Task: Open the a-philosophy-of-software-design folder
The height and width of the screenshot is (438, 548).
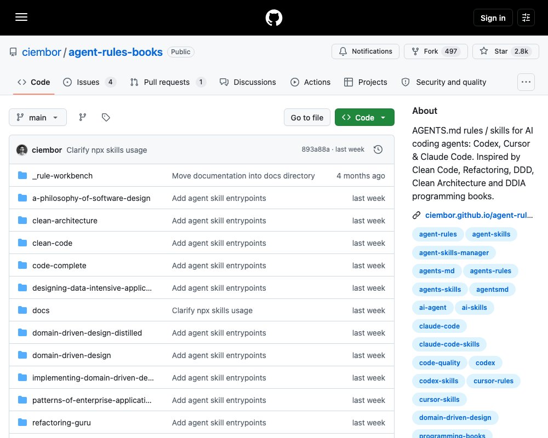Action: click(x=91, y=198)
